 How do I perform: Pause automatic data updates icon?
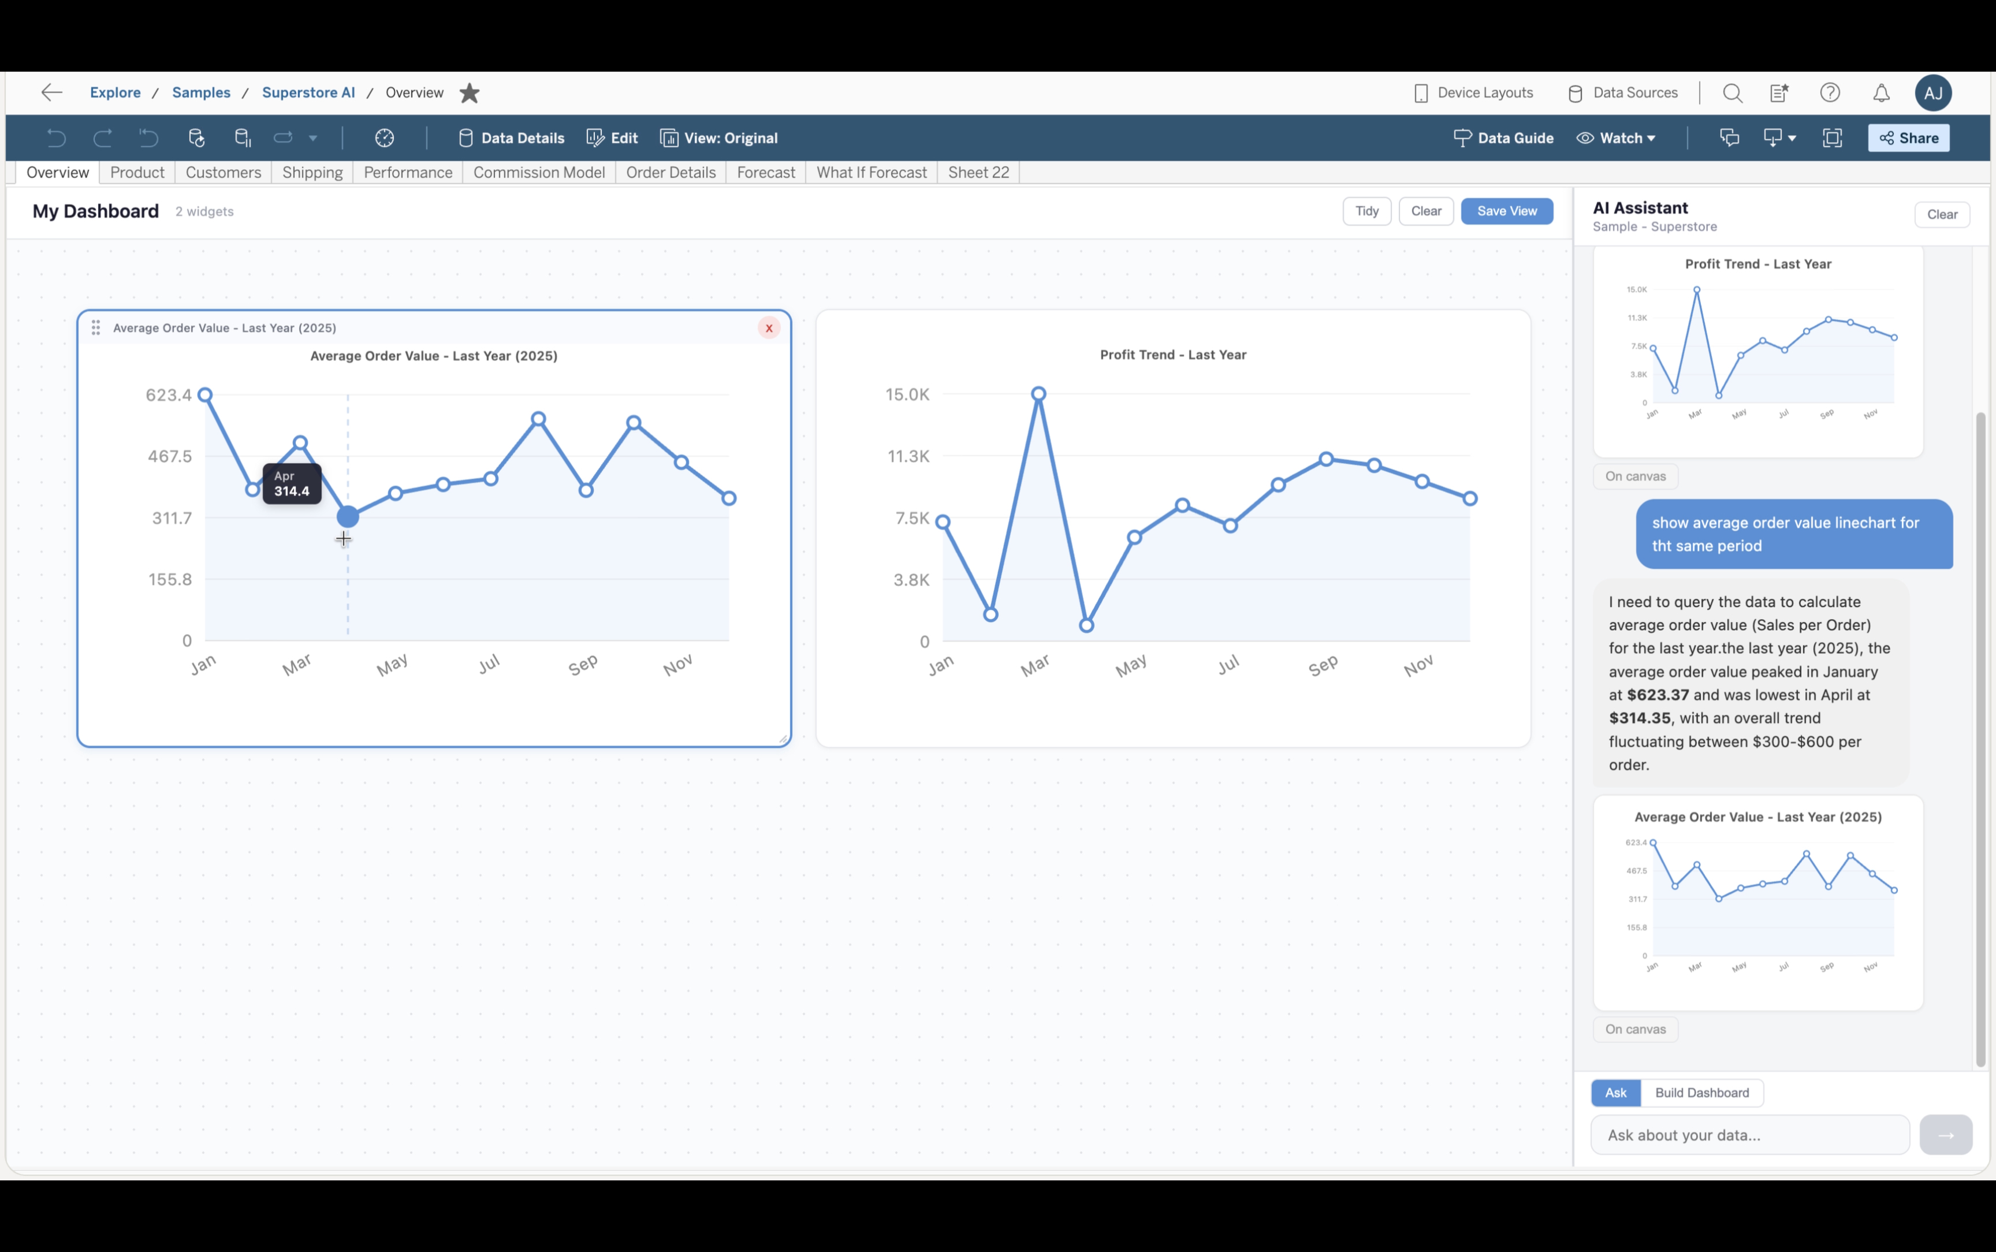click(243, 137)
